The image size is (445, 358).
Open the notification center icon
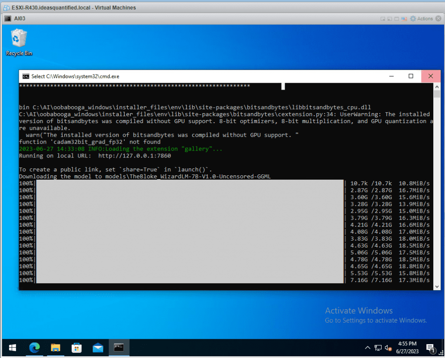click(431, 348)
